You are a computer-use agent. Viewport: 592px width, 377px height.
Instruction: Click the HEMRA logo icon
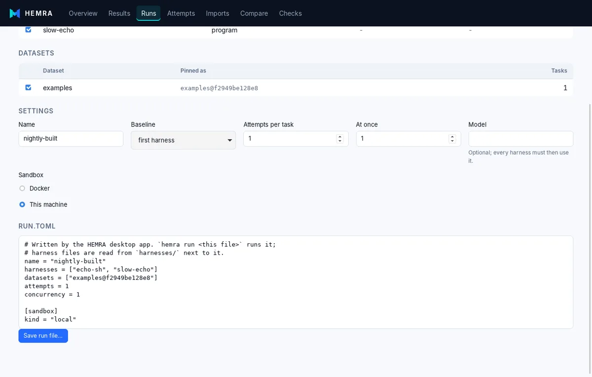pyautogui.click(x=15, y=13)
